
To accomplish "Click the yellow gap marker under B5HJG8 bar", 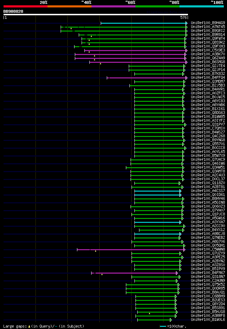I will [149, 313].
